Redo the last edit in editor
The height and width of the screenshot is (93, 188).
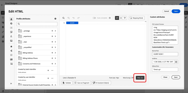point(78,18)
